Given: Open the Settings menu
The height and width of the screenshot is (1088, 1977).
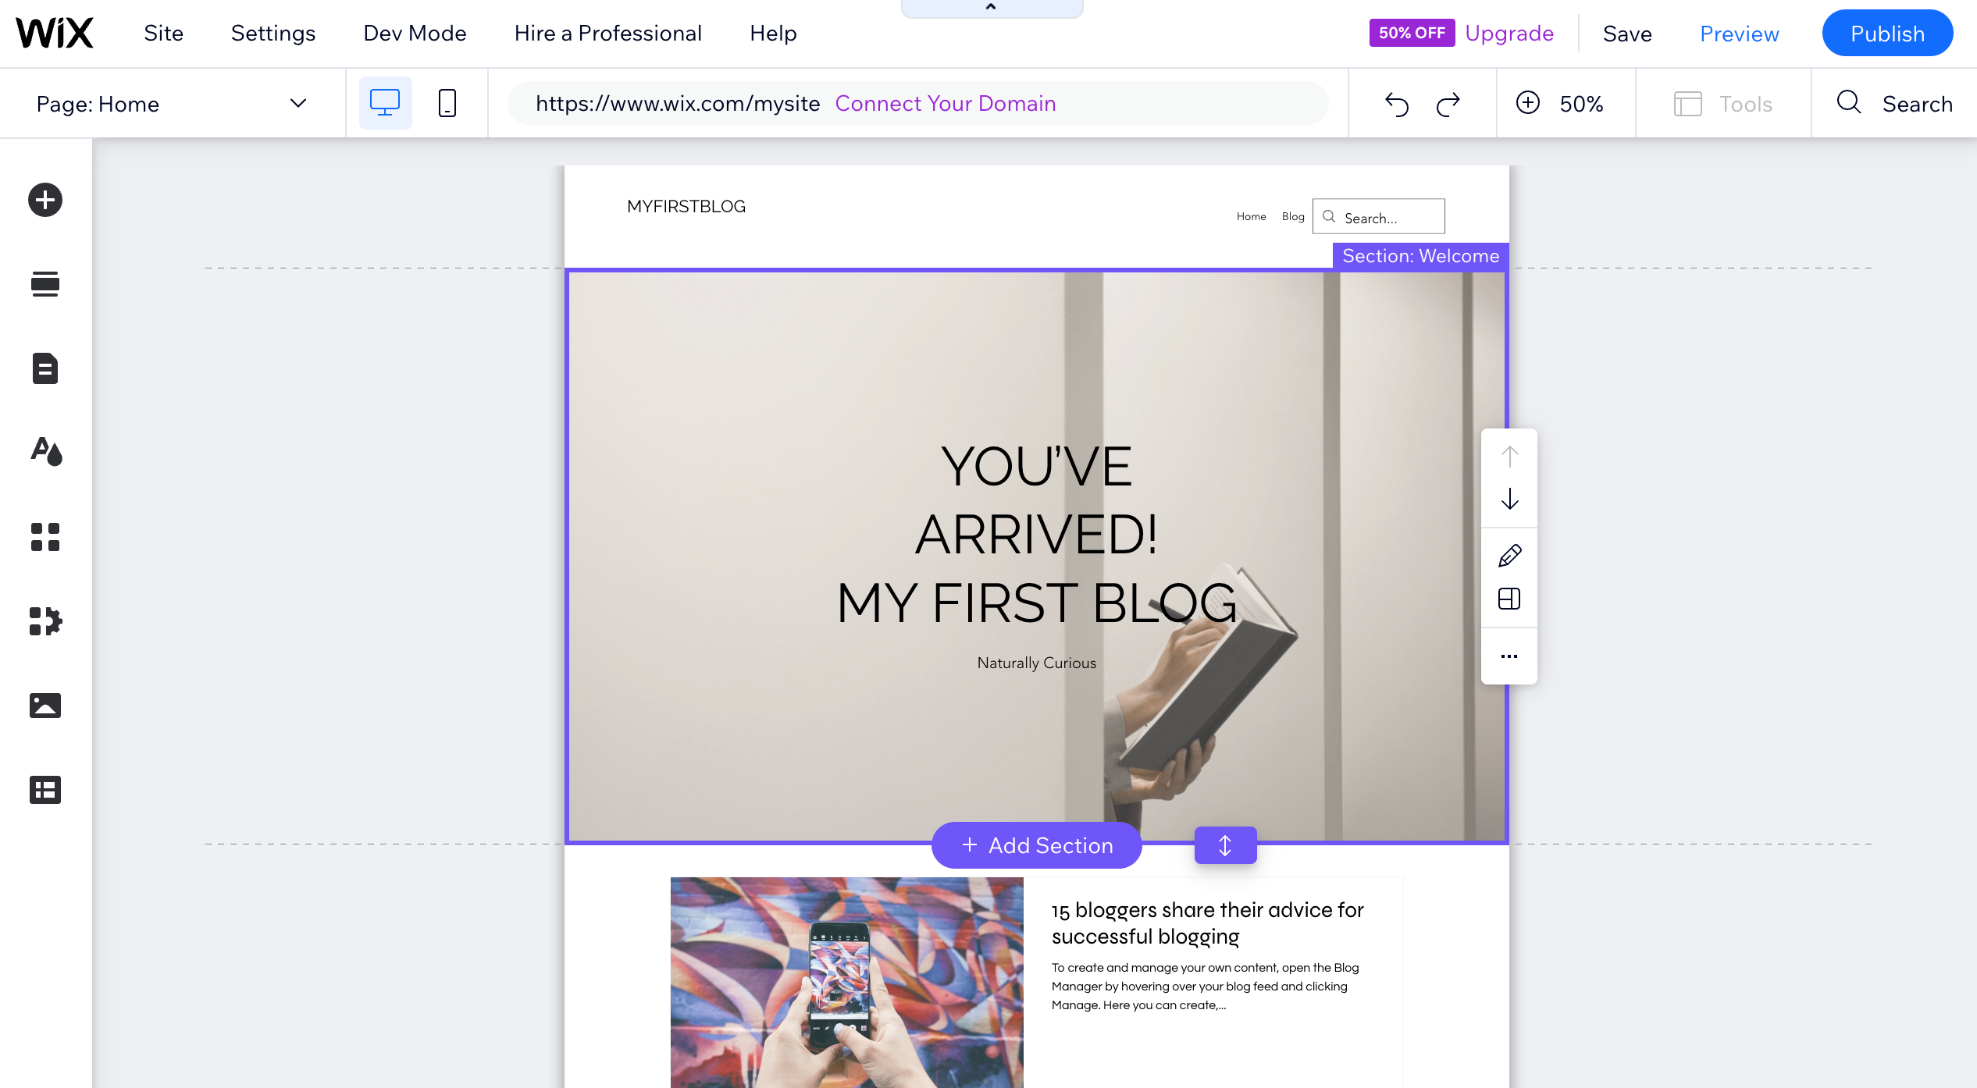Looking at the screenshot, I should pos(273,33).
